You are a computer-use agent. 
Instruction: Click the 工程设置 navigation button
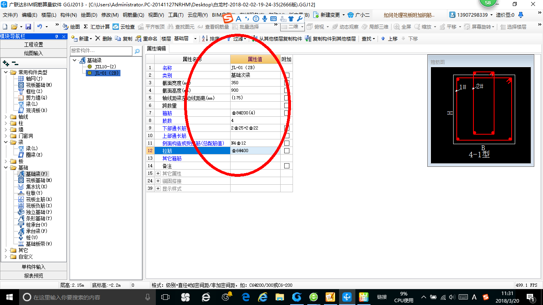pyautogui.click(x=34, y=44)
